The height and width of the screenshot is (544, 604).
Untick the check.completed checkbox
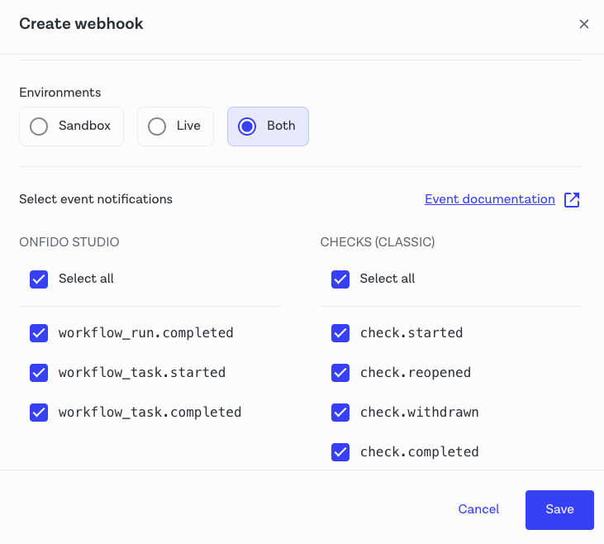click(340, 452)
